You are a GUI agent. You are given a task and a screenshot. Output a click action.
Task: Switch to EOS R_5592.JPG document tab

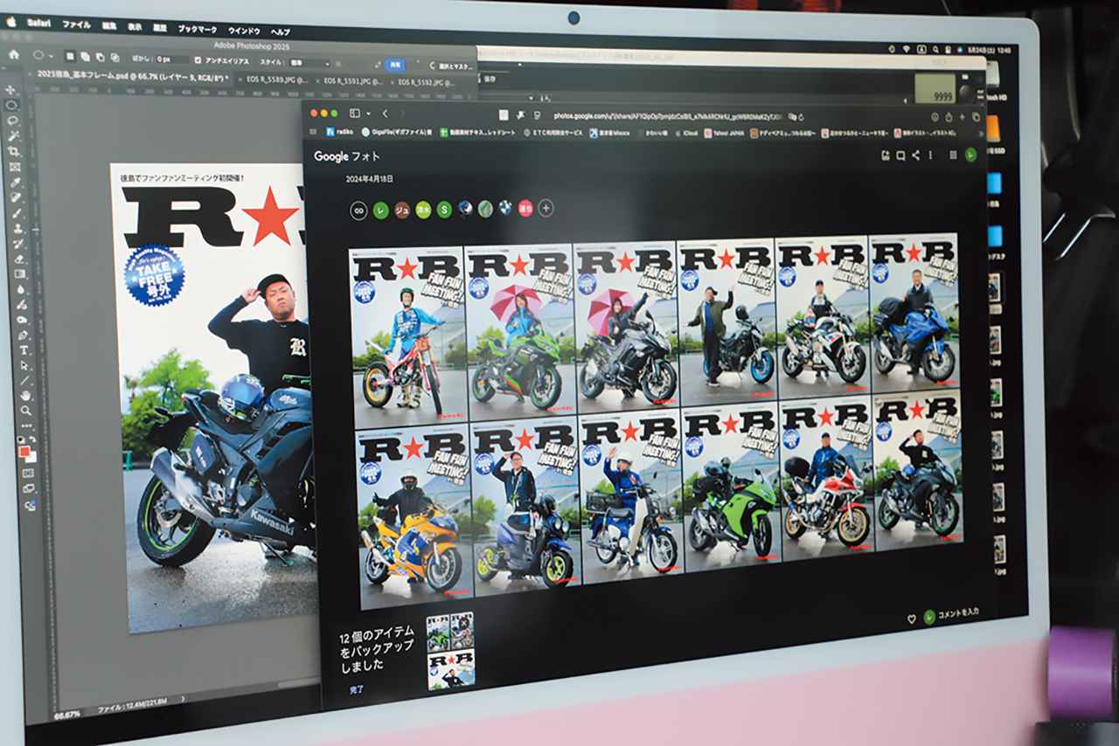427,82
